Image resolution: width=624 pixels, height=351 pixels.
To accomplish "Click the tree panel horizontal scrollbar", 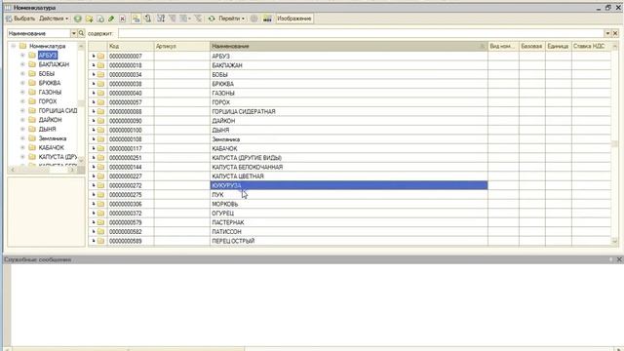I will 42,170.
